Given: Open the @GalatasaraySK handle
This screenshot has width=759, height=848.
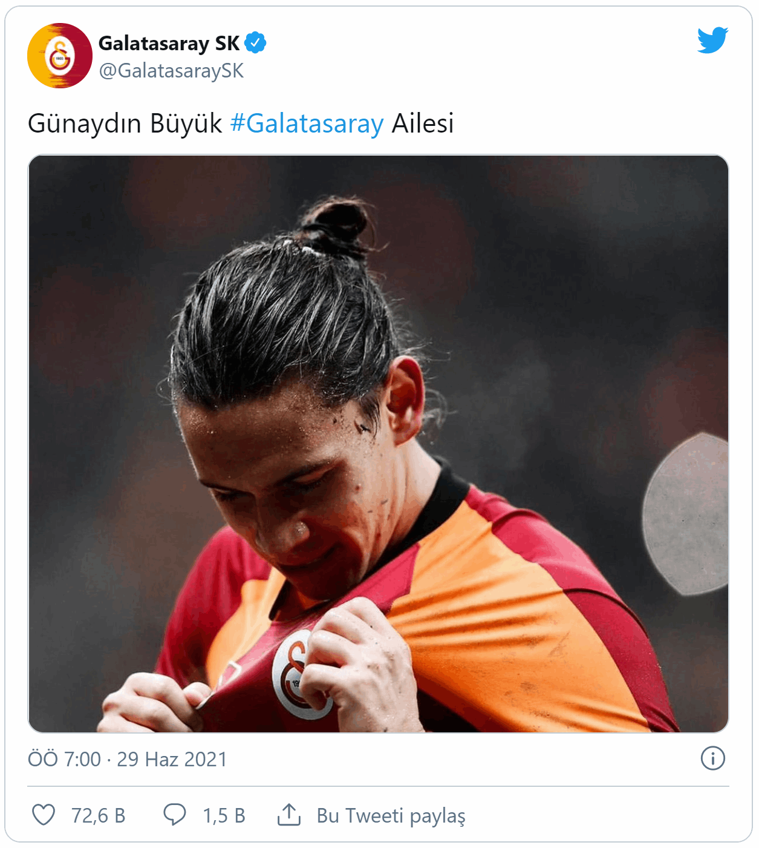Looking at the screenshot, I should point(171,71).
